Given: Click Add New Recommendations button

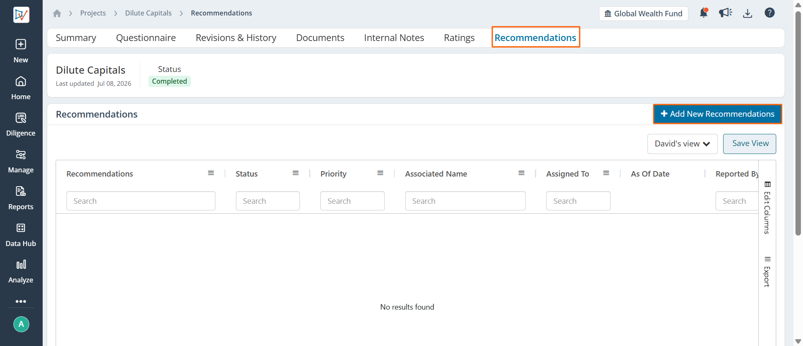Looking at the screenshot, I should (x=718, y=114).
